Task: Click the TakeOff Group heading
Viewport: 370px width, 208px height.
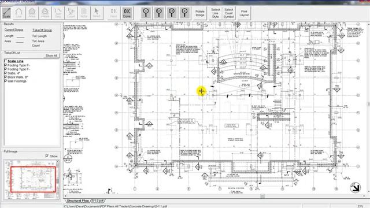Action: pos(42,30)
